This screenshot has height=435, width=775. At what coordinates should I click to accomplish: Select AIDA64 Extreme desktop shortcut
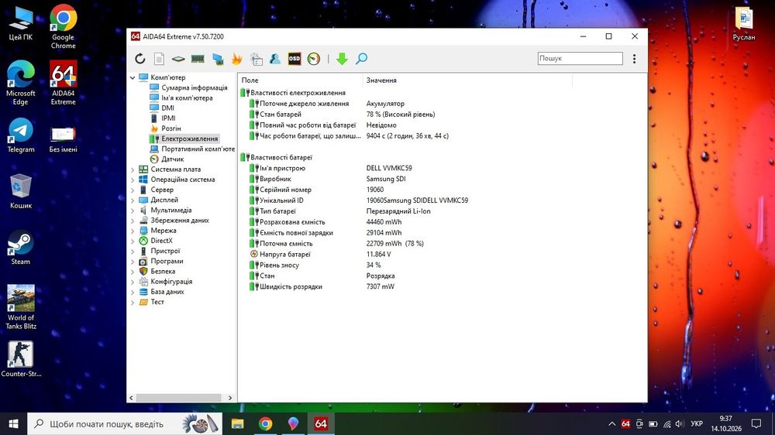click(64, 83)
